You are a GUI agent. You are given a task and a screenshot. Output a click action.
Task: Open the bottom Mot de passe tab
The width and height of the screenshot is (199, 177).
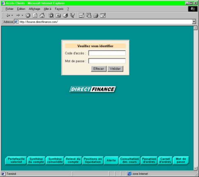[181, 161]
